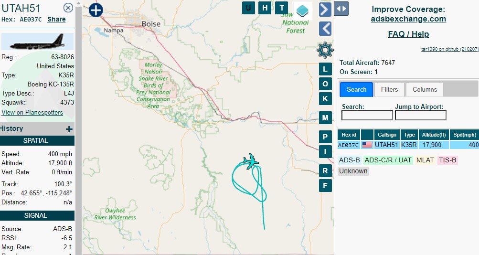The height and width of the screenshot is (255, 479).
Task: Toggle the M map option button
Action: [x=325, y=117]
